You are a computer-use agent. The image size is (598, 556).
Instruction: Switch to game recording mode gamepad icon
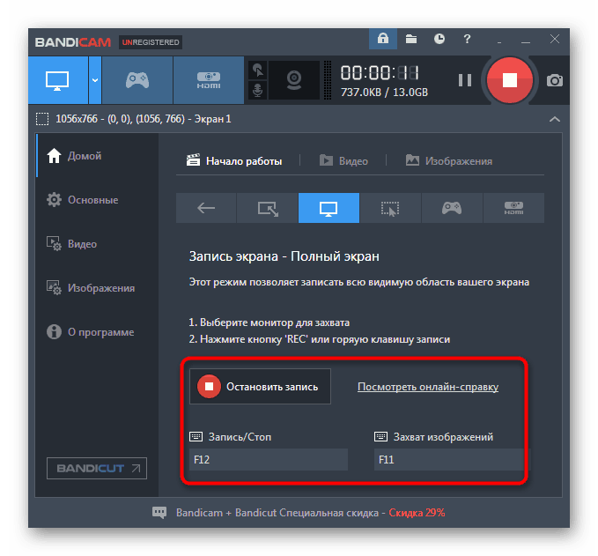point(137,80)
